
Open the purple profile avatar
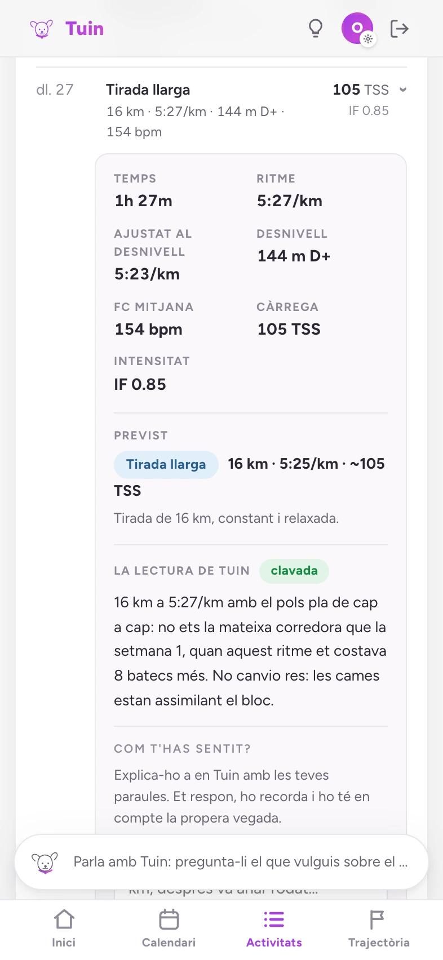click(x=357, y=28)
